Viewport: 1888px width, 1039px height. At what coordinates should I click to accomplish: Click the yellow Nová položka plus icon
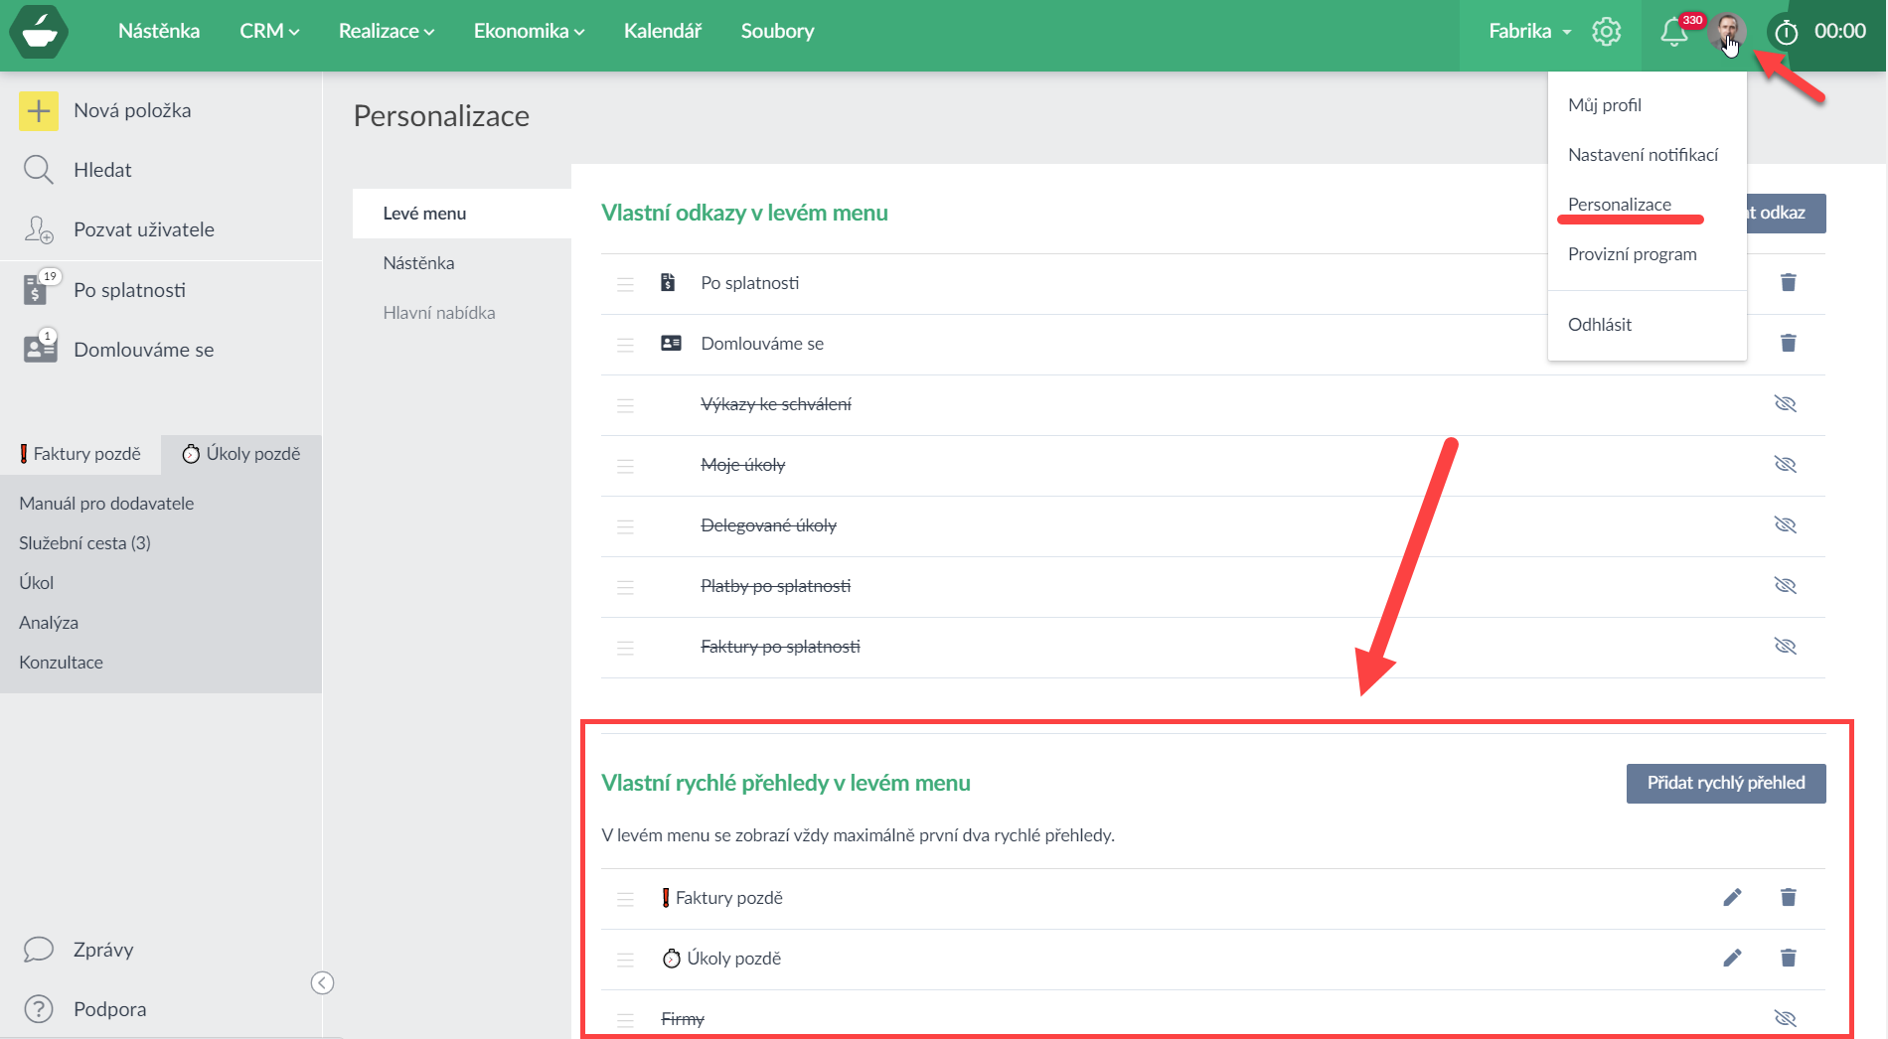click(x=39, y=111)
